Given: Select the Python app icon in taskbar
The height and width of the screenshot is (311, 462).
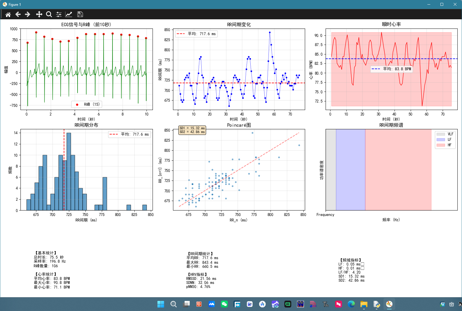Looking at the screenshot, I should pyautogui.click(x=377, y=304).
